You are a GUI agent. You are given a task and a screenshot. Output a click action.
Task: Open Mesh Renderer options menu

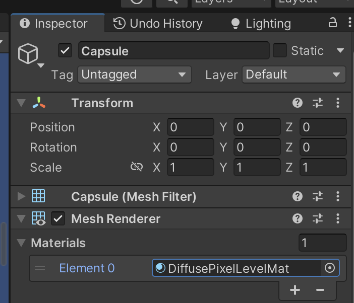tap(338, 218)
